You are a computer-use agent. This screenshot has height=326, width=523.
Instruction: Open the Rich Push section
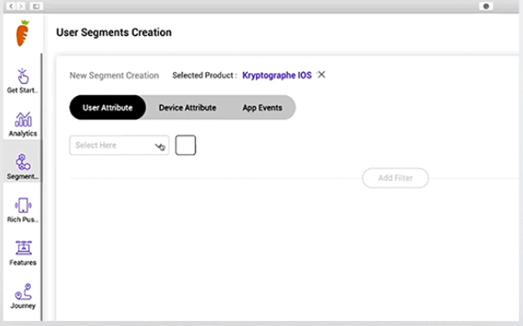tap(22, 210)
